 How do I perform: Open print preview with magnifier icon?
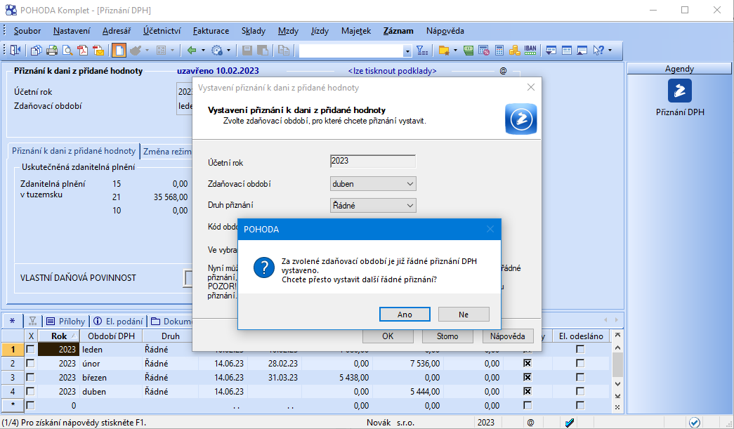[68, 51]
